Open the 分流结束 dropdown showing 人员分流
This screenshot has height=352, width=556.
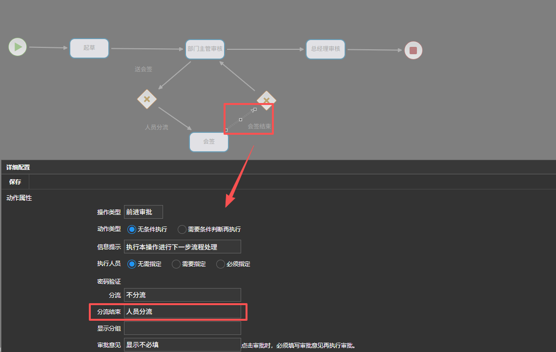point(183,311)
